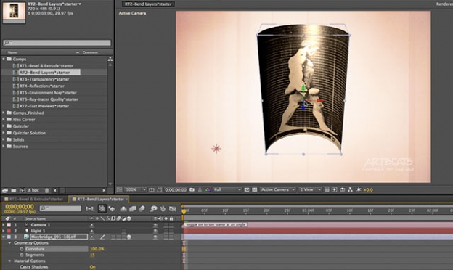Click RT2-Bend Layers*starter composition viewer tab
Viewport: 453px width, 270px height.
tap(148, 4)
